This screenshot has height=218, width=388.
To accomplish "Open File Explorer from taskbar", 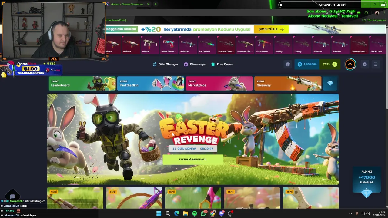I will (186, 213).
